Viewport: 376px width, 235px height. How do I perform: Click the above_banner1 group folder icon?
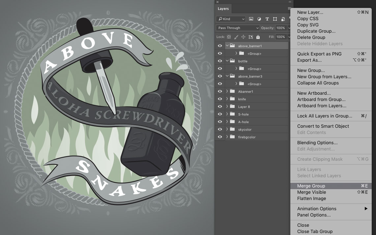[232, 46]
